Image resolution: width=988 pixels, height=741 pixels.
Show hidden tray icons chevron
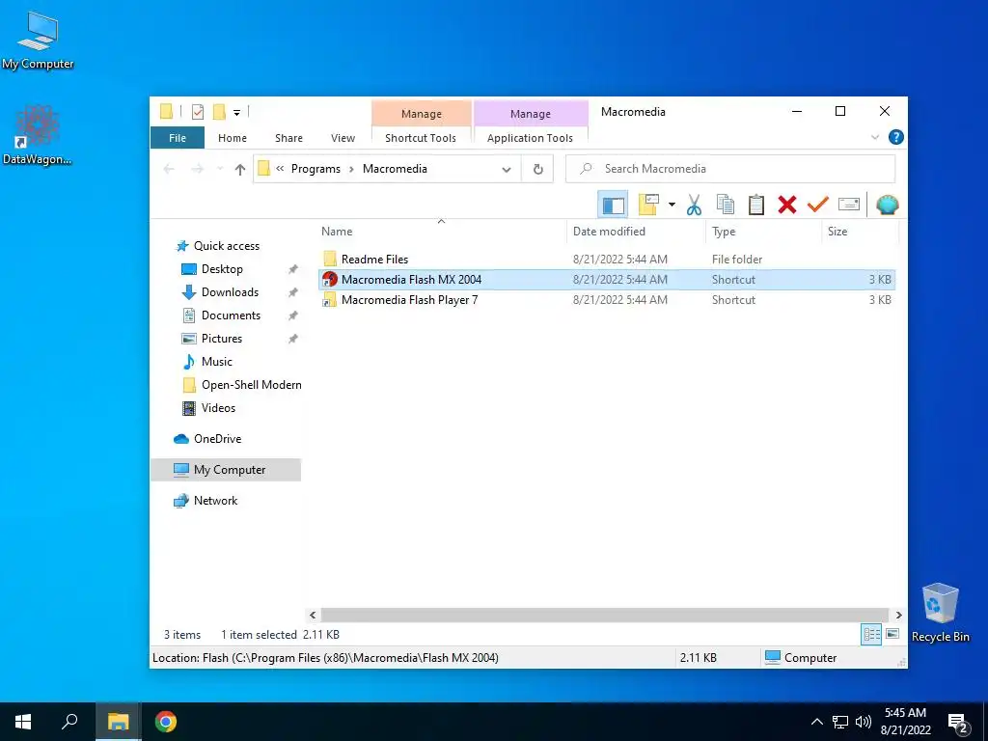pos(816,722)
